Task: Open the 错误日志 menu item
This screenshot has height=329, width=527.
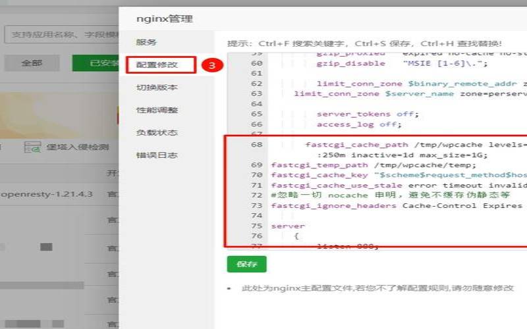Action: click(157, 155)
